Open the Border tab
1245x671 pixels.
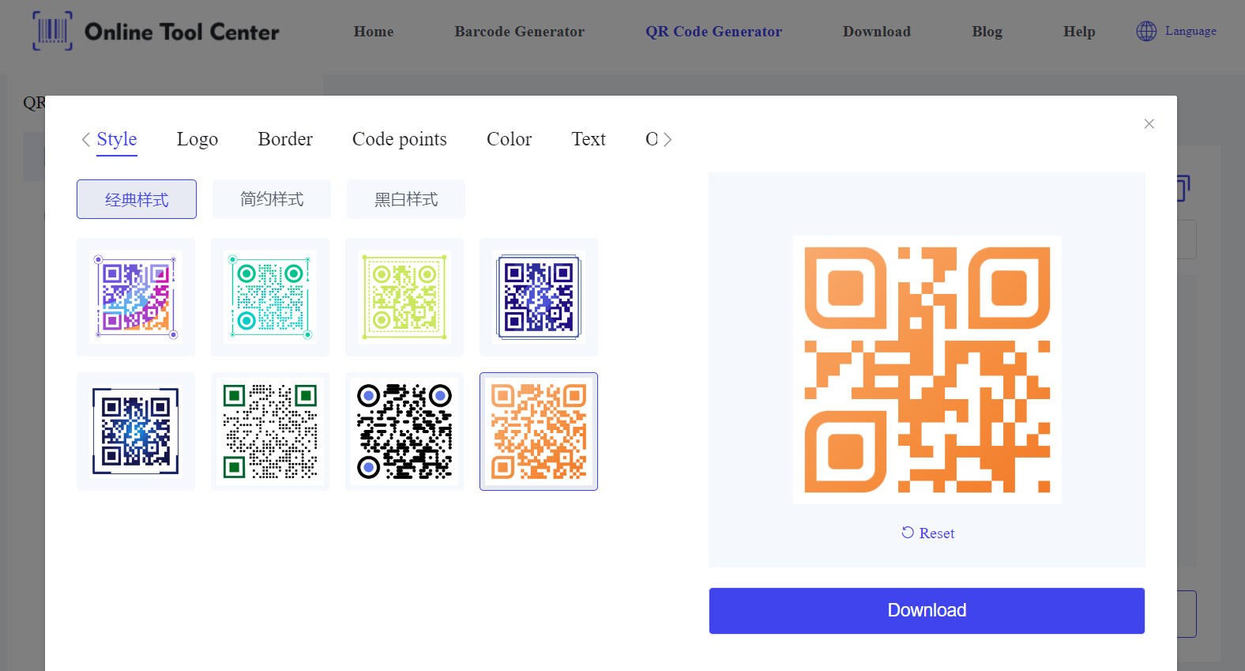pyautogui.click(x=285, y=139)
